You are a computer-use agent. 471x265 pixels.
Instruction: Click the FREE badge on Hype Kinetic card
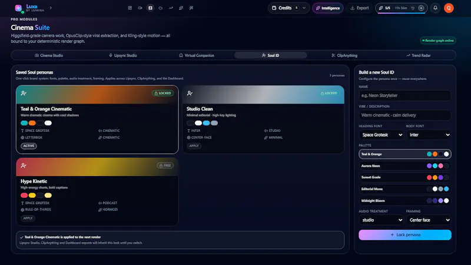click(165, 165)
